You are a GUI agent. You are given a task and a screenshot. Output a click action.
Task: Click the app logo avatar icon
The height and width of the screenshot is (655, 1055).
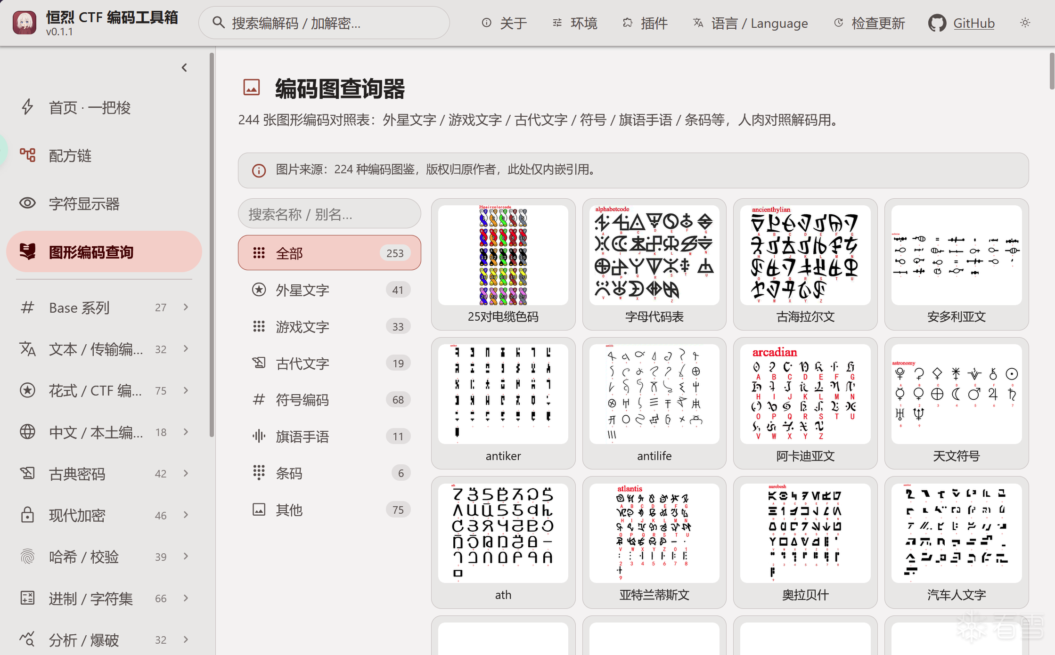coord(25,23)
